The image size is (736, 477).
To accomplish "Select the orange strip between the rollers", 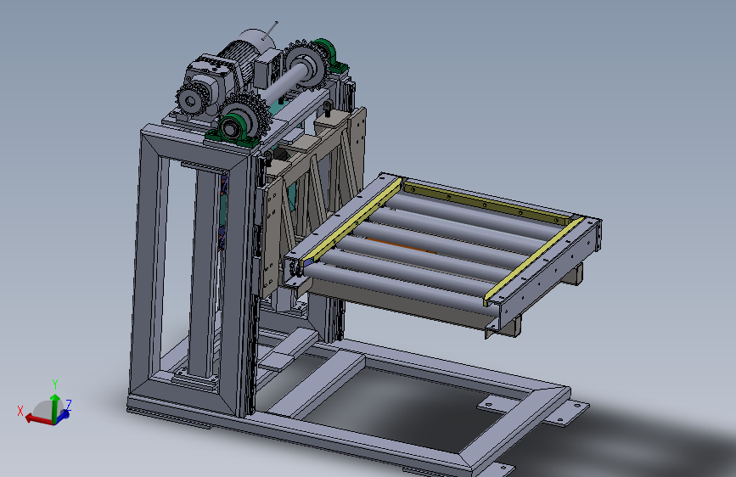I will (399, 244).
